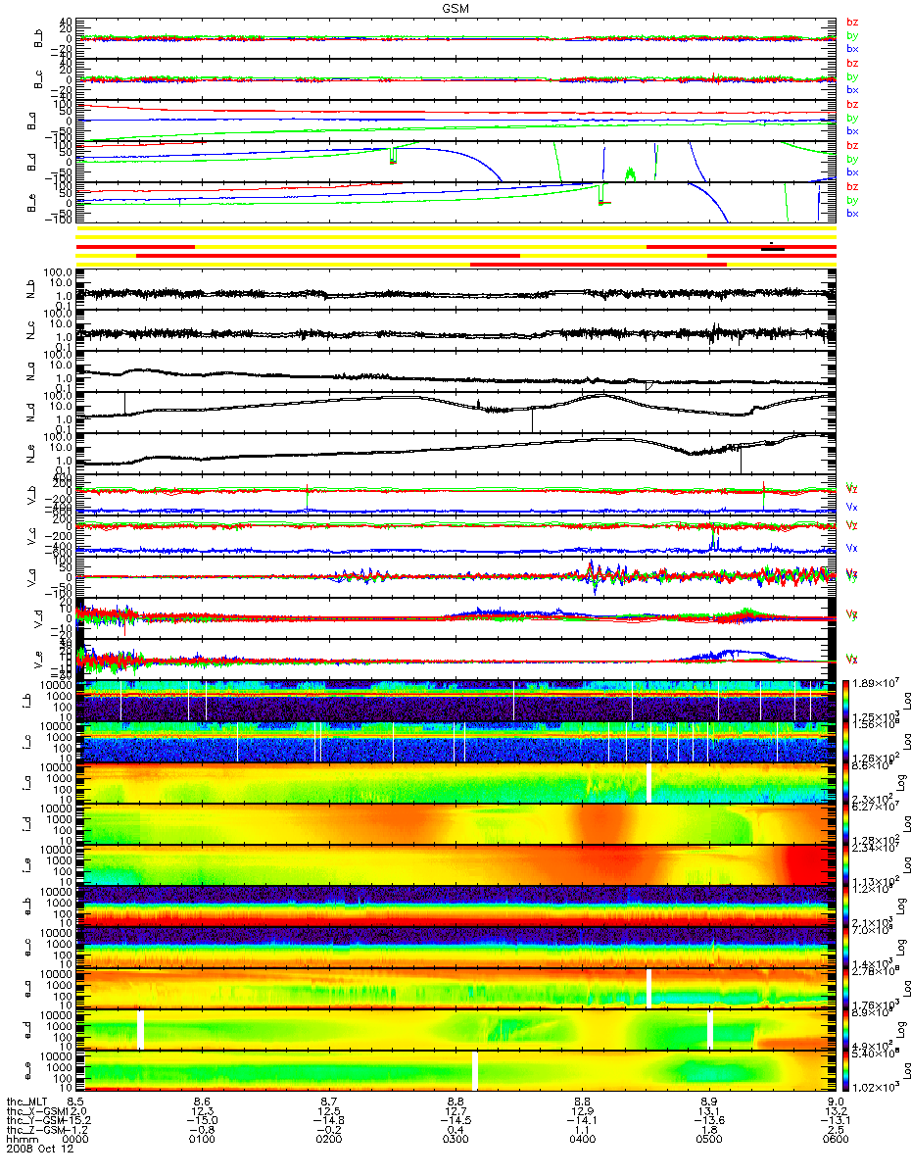Click the white data gap in e_e spectrogram
This screenshot has width=911, height=1176.
point(475,1071)
